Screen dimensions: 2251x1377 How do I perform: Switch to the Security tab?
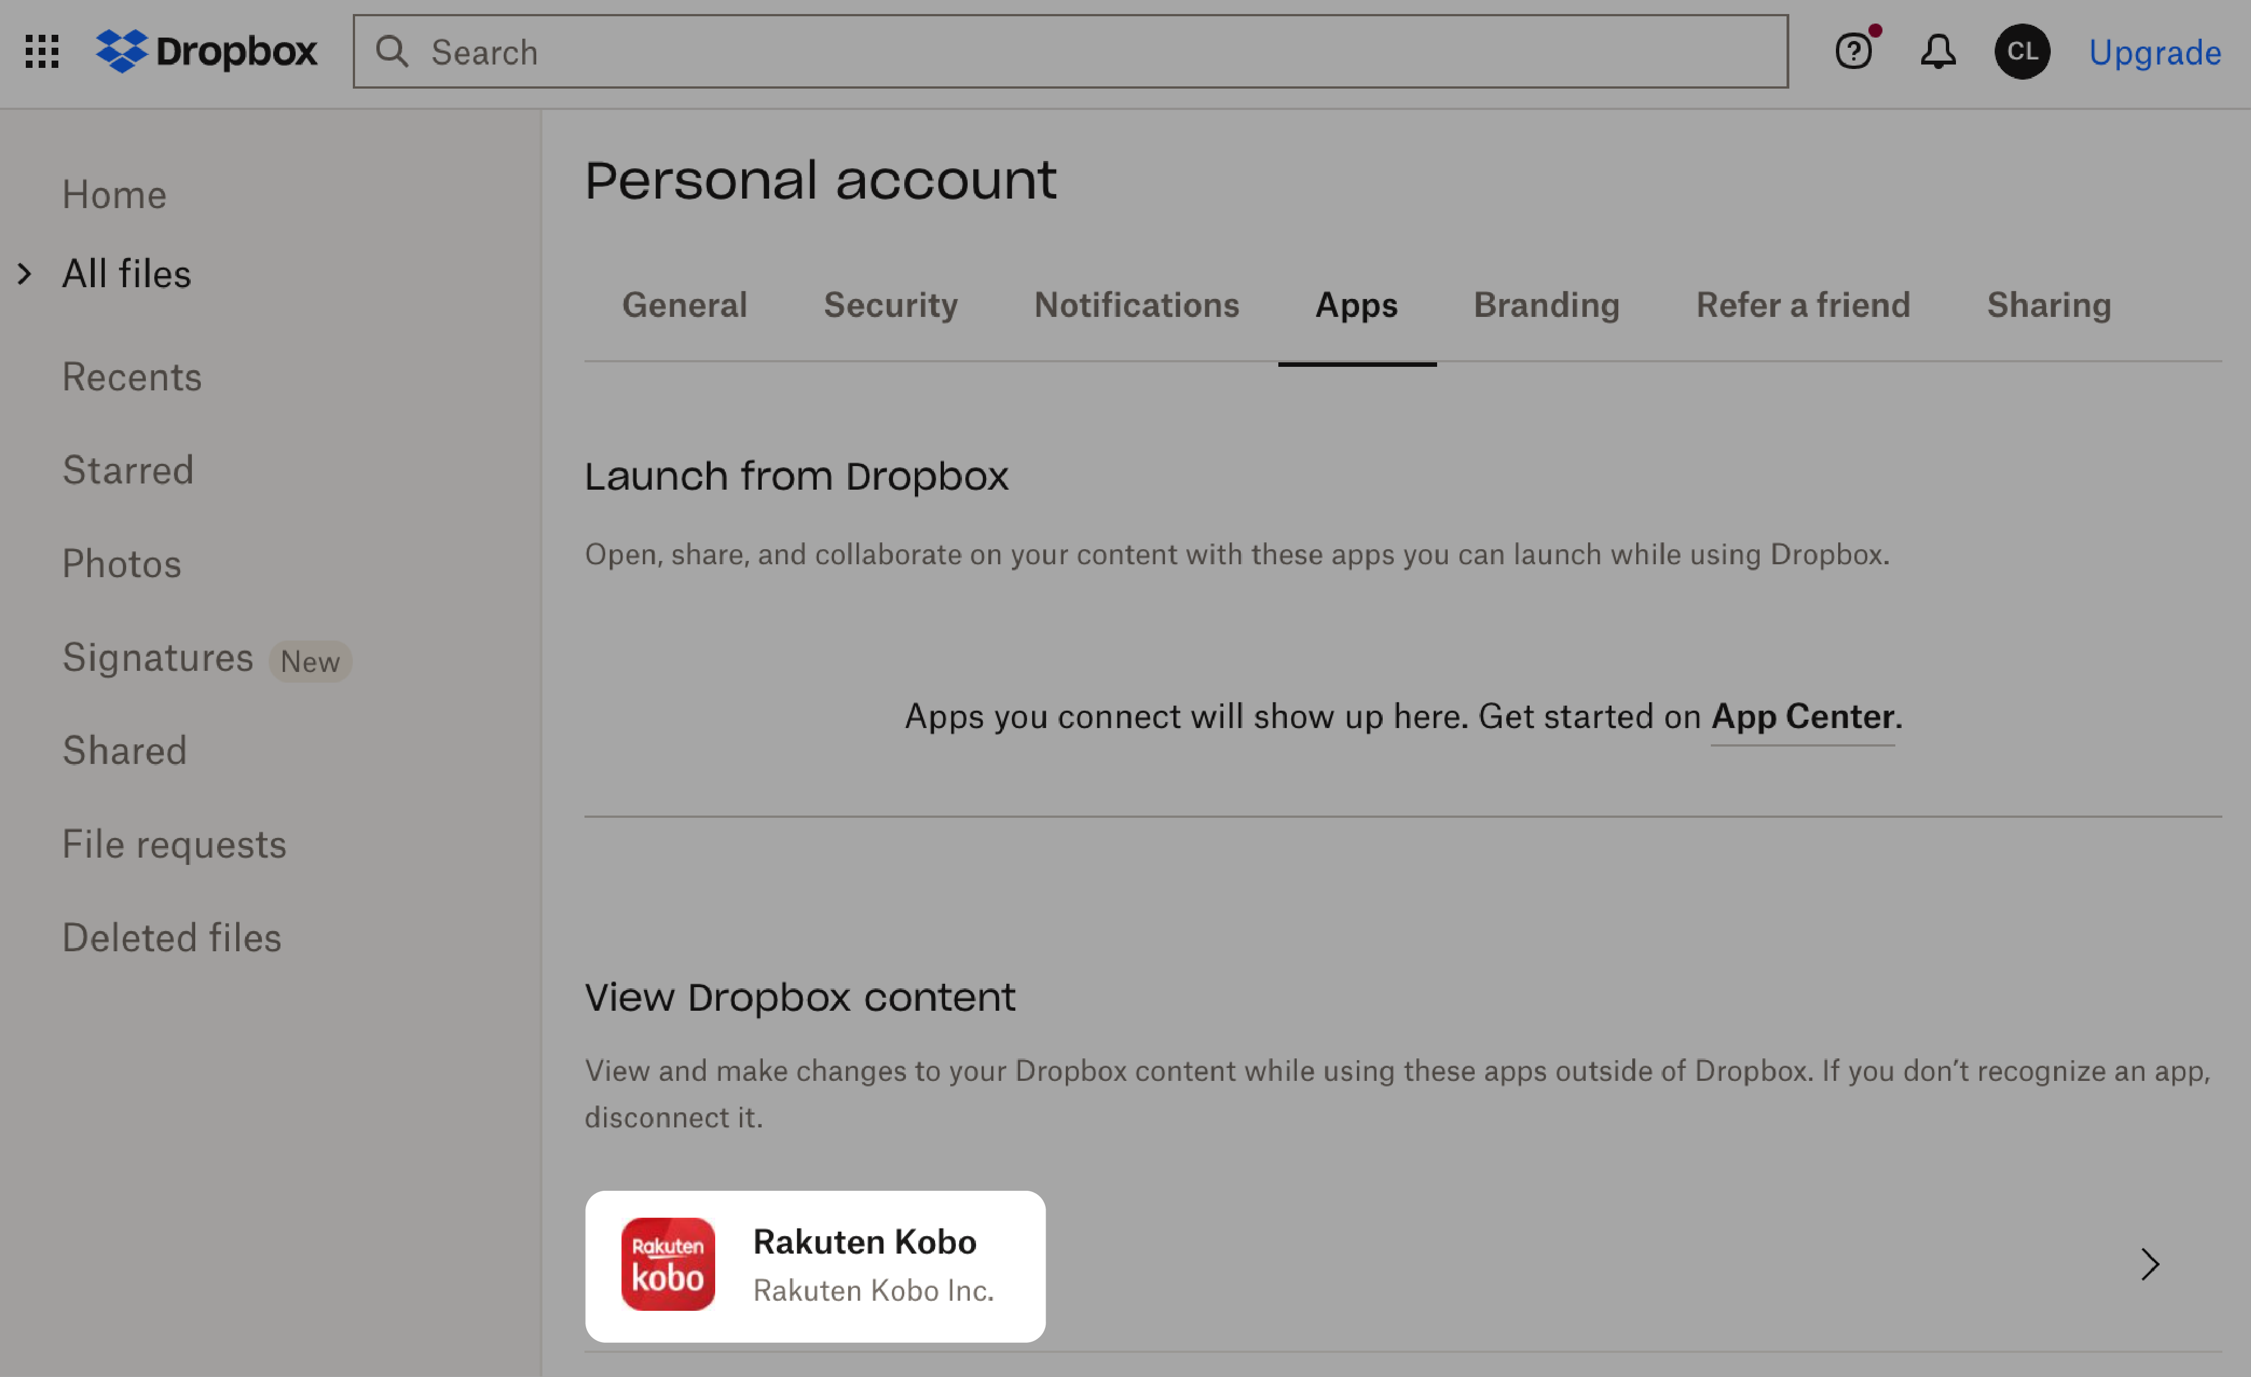(x=891, y=304)
